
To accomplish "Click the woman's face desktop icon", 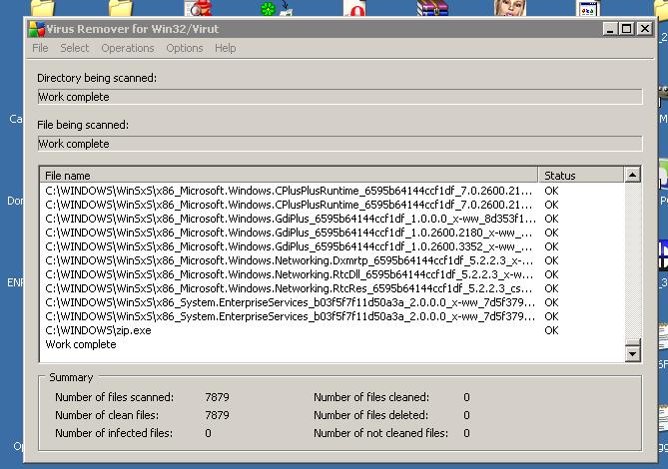I will tap(510, 8).
